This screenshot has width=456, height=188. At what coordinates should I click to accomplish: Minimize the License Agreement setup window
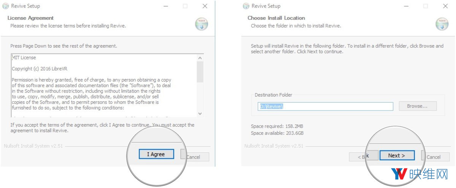[x=165, y=6]
